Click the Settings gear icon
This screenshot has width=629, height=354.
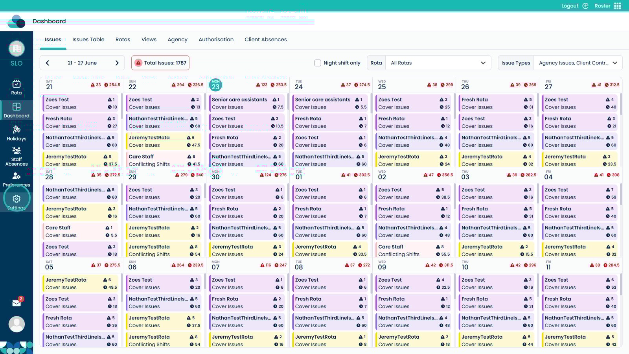point(17,199)
